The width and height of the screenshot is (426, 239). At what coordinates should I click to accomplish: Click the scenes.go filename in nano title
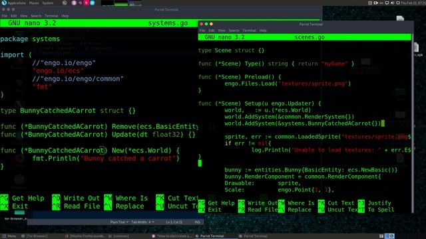(x=310, y=37)
